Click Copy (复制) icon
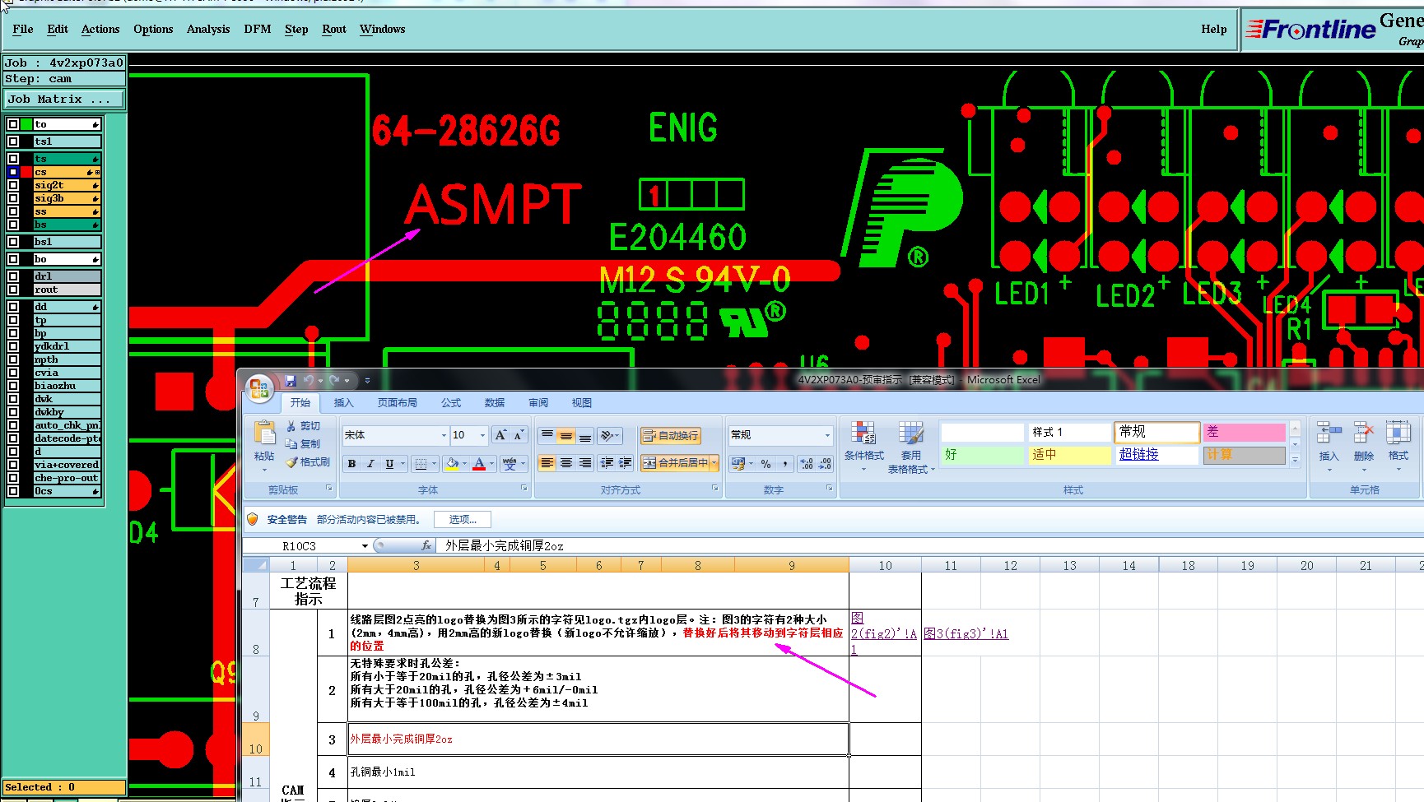 point(291,444)
